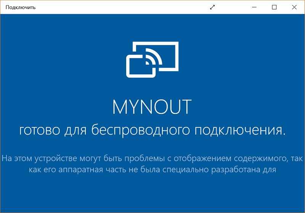This screenshot has width=305, height=213.
Task: Click the line 'как его аппаратная часть'
Action: pyautogui.click(x=152, y=170)
